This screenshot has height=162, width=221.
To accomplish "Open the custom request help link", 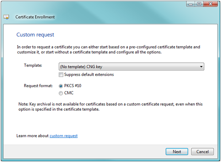I will point(63,136).
